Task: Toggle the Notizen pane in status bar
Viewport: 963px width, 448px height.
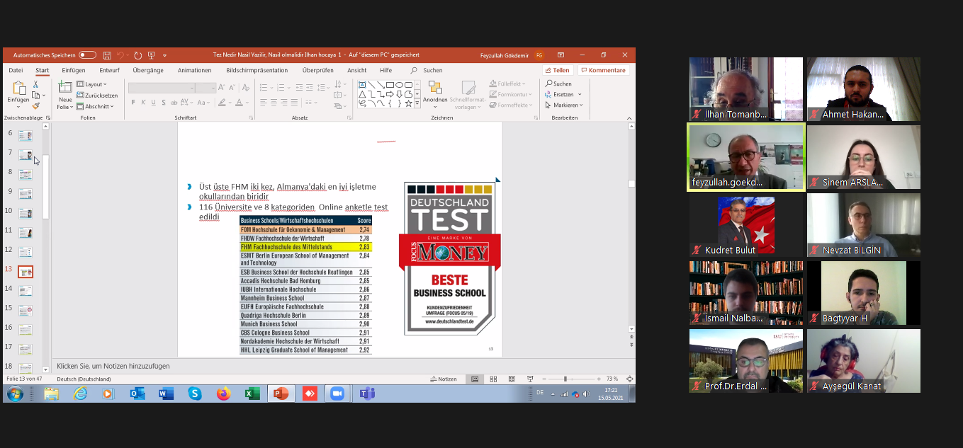Action: pos(444,379)
